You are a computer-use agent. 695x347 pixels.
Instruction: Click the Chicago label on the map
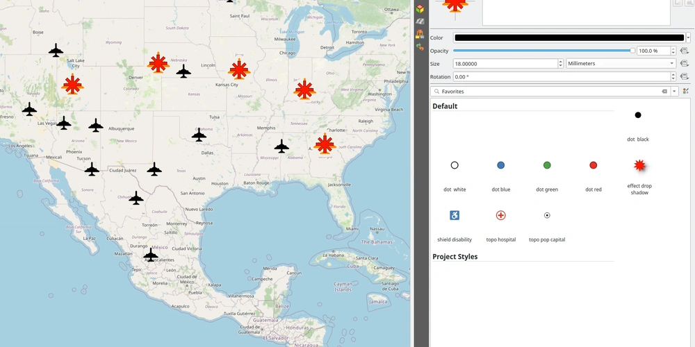(x=287, y=53)
